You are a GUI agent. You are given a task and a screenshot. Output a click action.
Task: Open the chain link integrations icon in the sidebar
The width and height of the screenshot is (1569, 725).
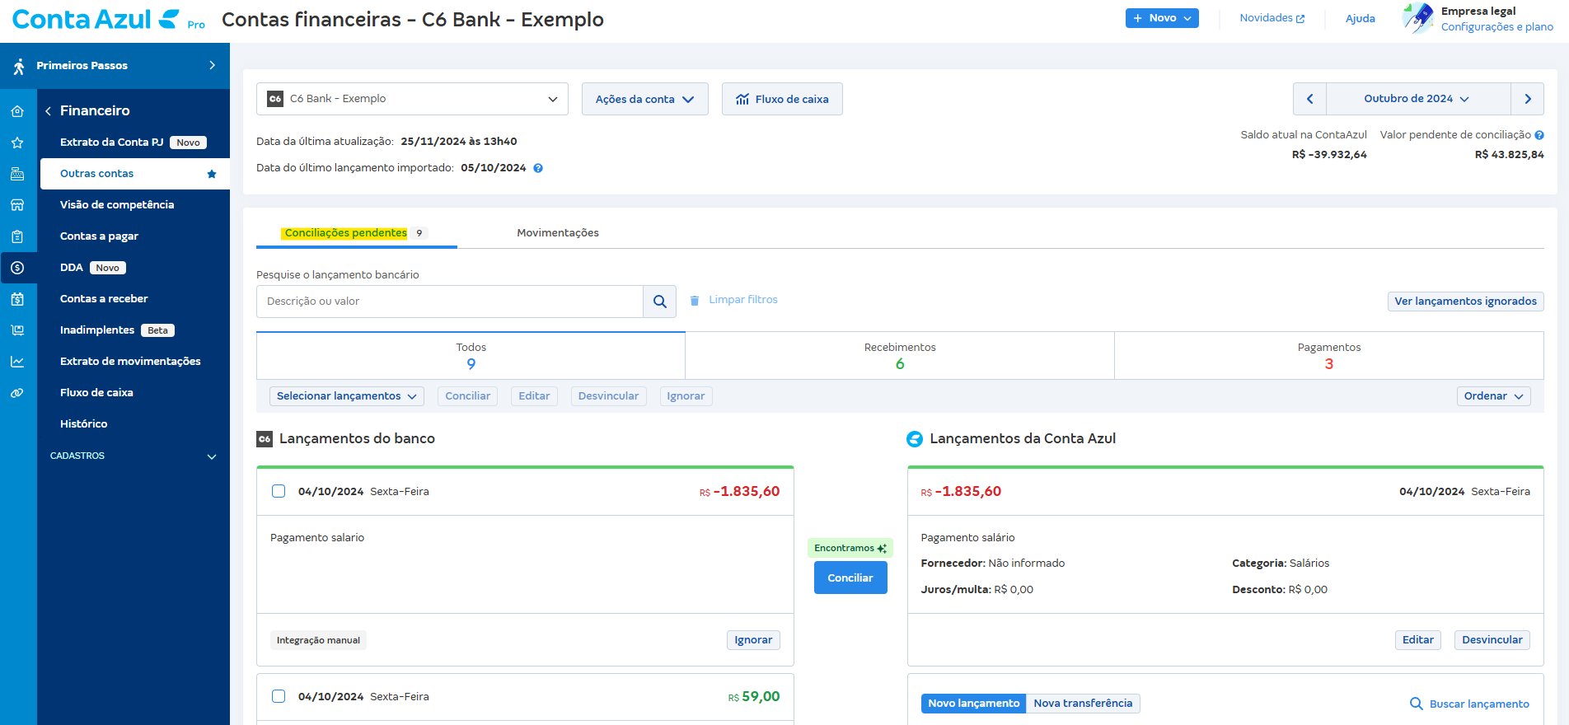[17, 393]
